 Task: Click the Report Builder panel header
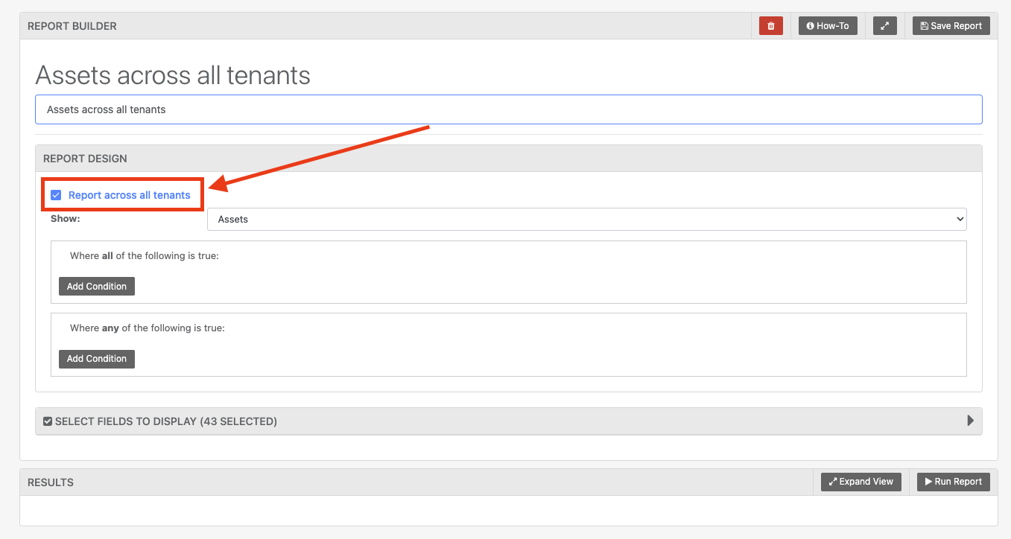(x=72, y=26)
